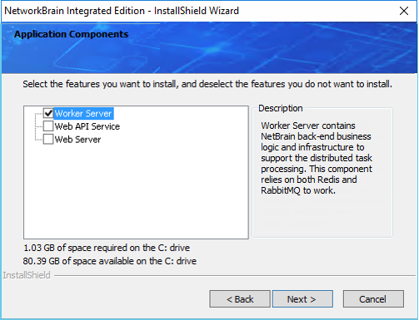This screenshot has width=419, height=320.
Task: Select the Worker Server tree label
Action: [83, 113]
